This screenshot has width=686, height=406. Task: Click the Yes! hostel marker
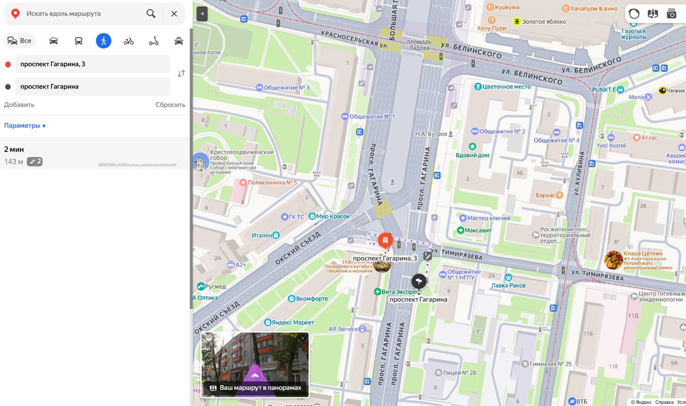pyautogui.click(x=611, y=138)
